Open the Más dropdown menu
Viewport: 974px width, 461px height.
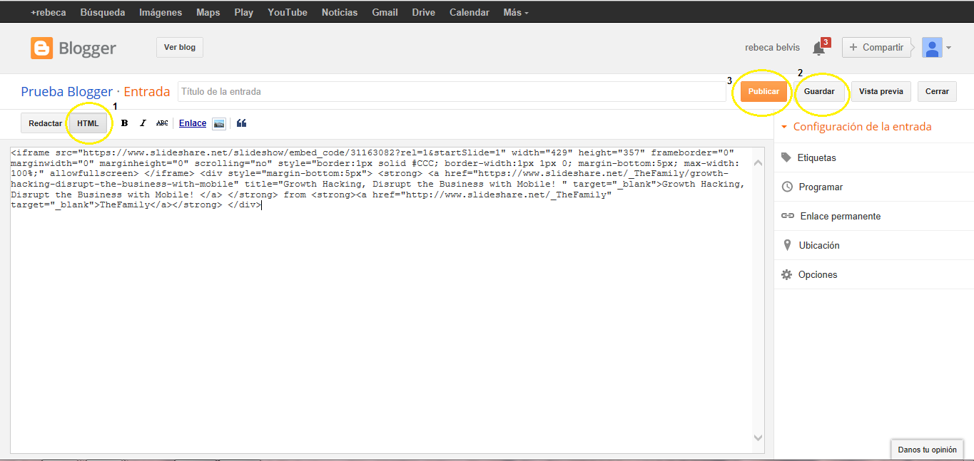pyautogui.click(x=516, y=12)
